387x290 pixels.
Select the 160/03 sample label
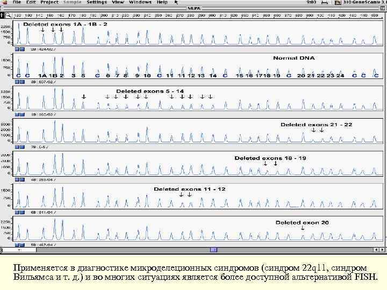(x=43, y=114)
